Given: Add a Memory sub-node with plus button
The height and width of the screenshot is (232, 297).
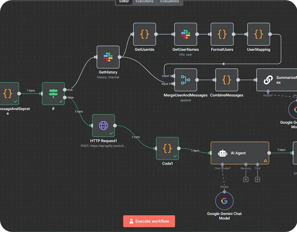Looking at the screenshot, I should 246,180.
